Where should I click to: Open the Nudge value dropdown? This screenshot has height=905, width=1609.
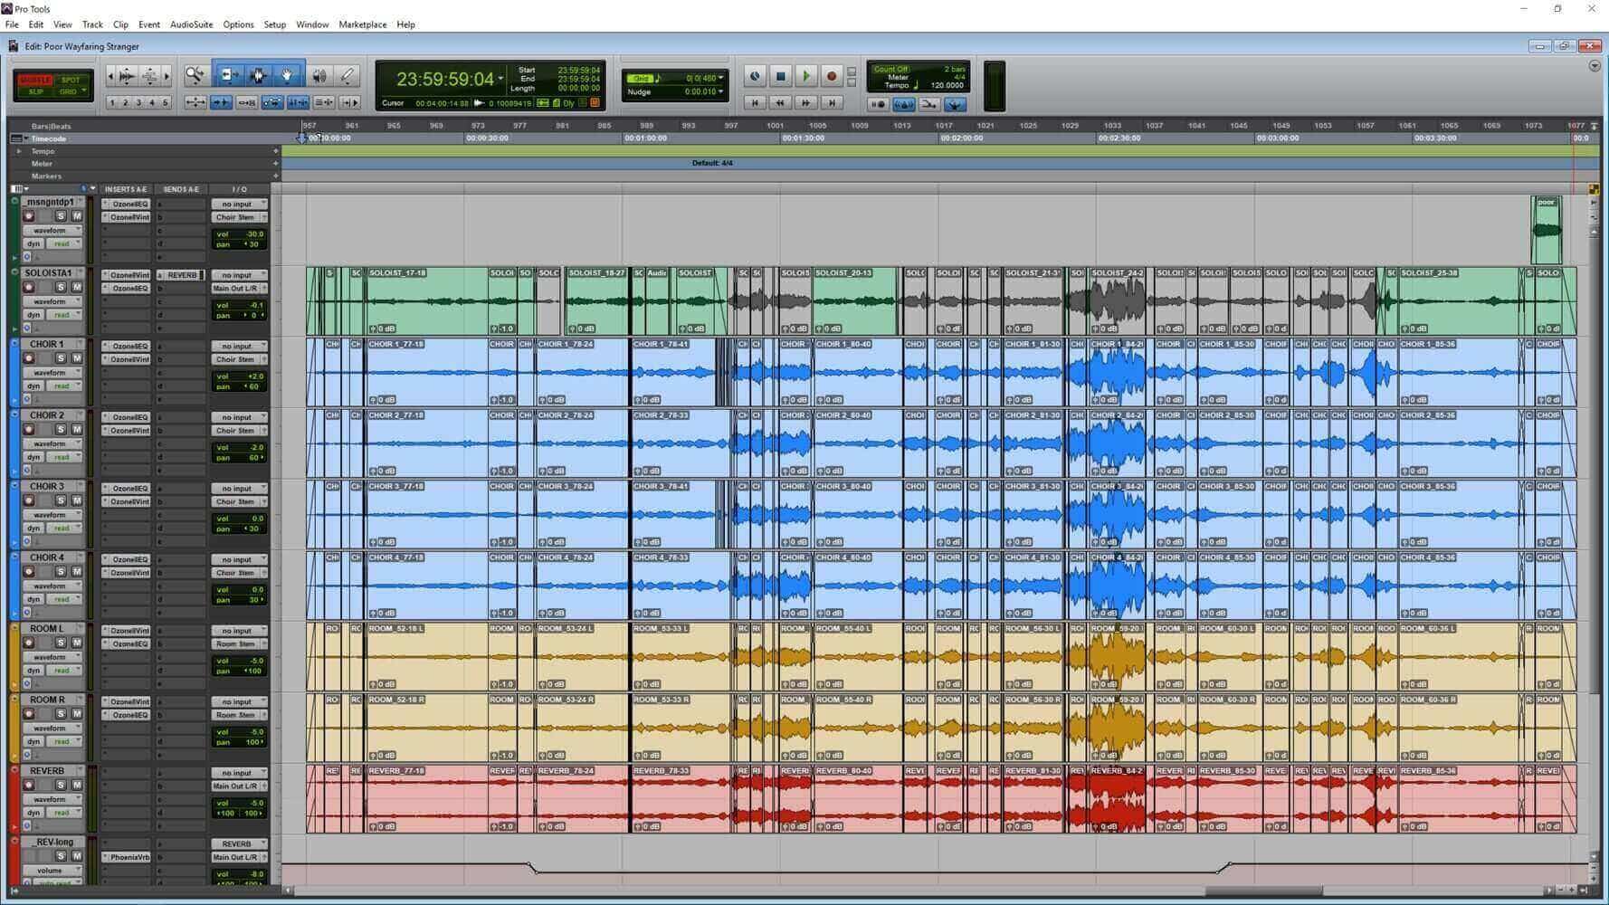[x=721, y=91]
